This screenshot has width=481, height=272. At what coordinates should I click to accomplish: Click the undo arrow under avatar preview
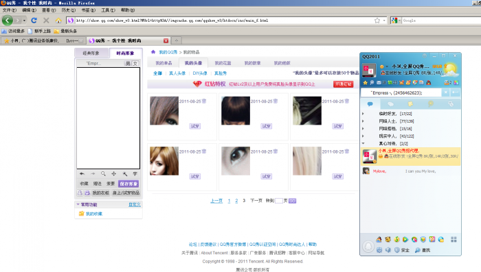click(82, 174)
